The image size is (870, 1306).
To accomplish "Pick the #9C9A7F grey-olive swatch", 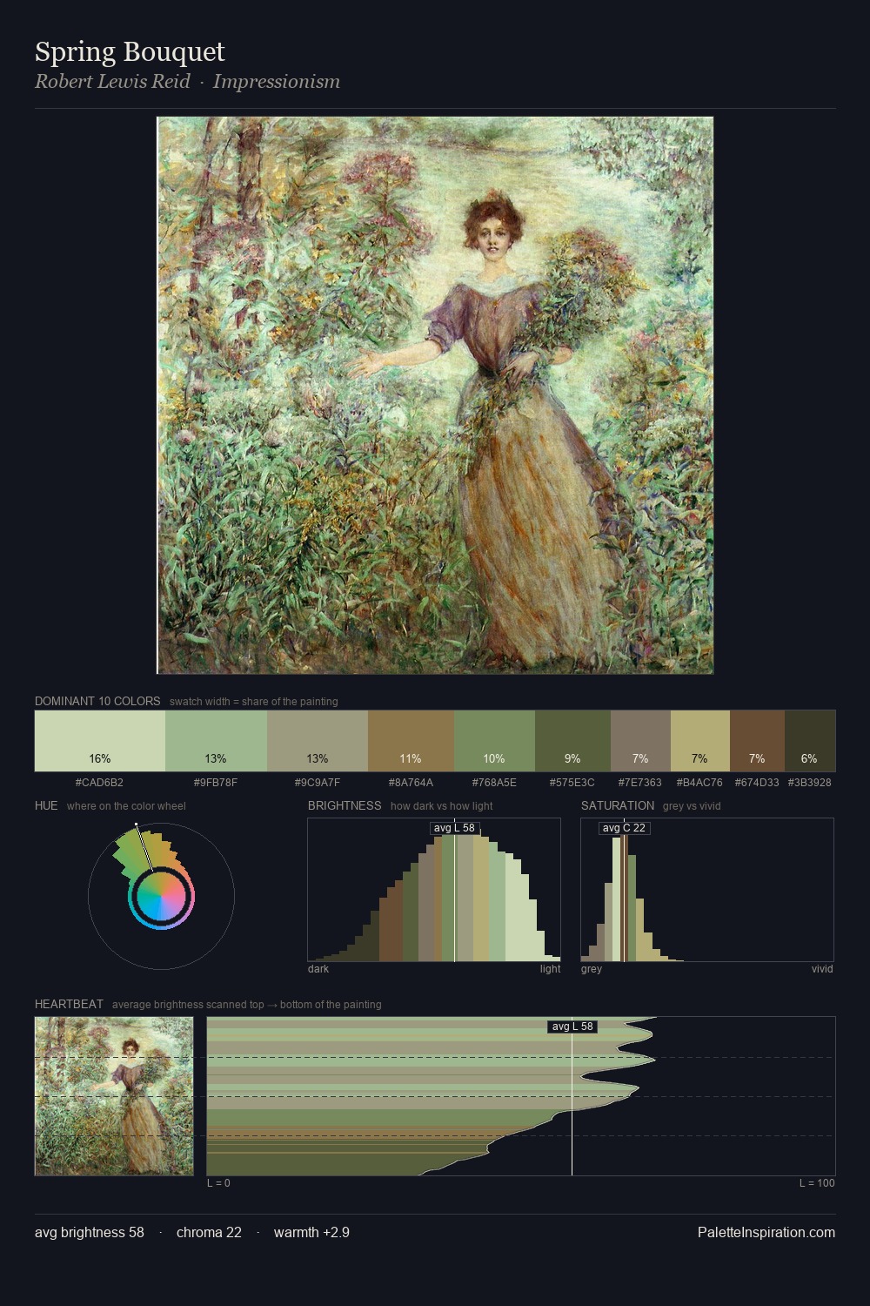I will point(318,741).
